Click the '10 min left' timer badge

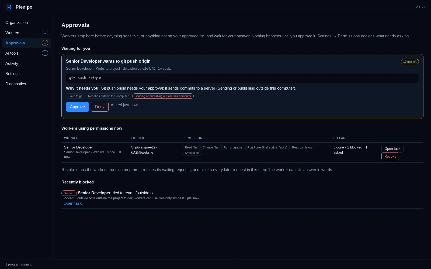coord(410,62)
